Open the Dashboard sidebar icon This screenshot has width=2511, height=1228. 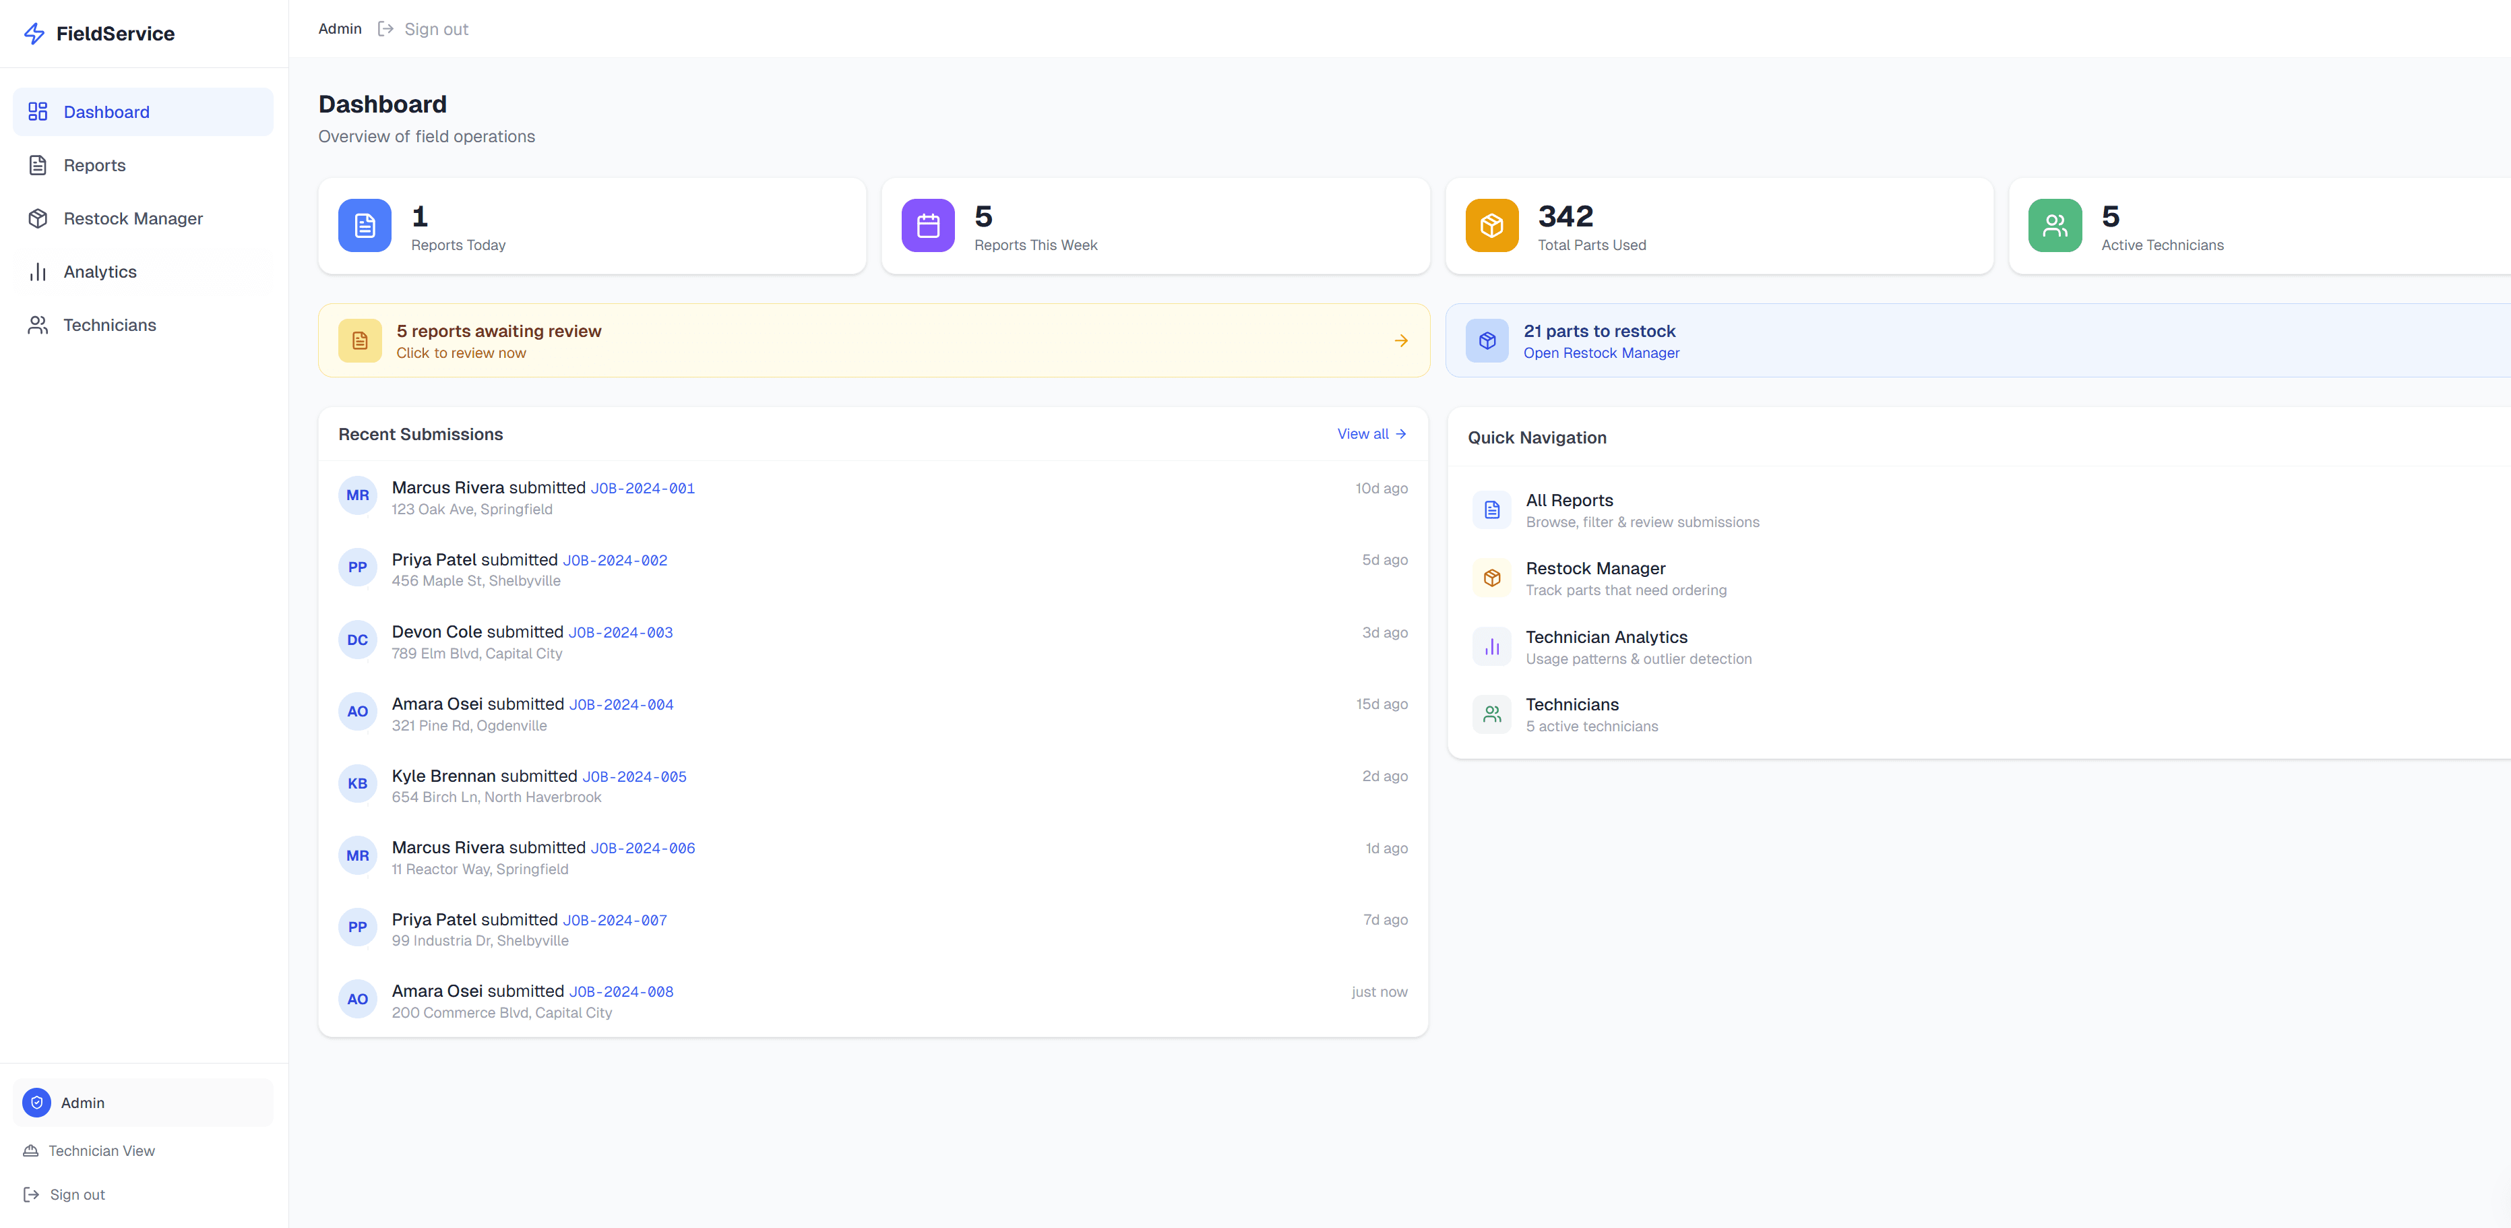click(x=37, y=111)
